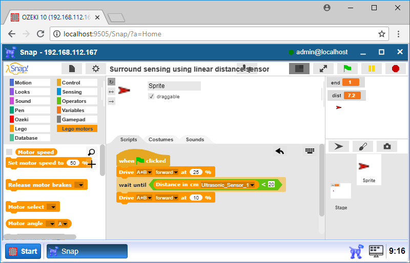Stop all scripts with red stop button
The width and height of the screenshot is (410, 263).
click(x=396, y=69)
